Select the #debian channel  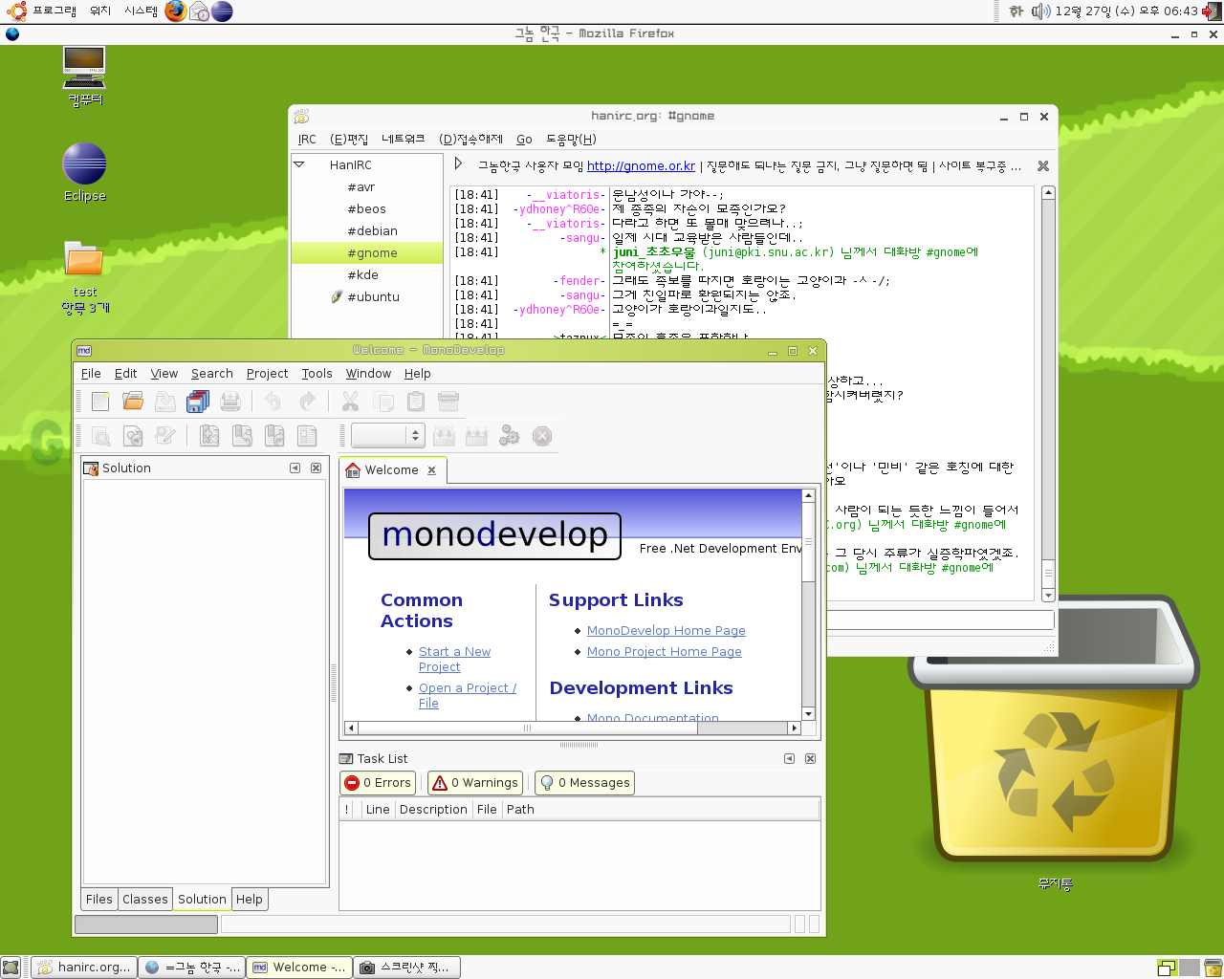[372, 231]
